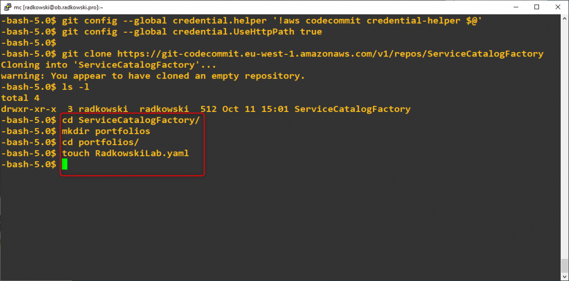The width and height of the screenshot is (569, 281).
Task: Click the vertical scrollbar thumb
Action: [x=565, y=266]
